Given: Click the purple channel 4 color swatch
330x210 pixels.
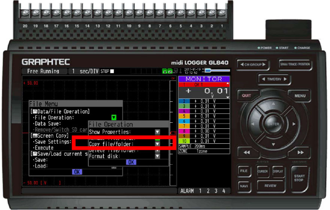Looking at the screenshot, I should tap(184, 111).
